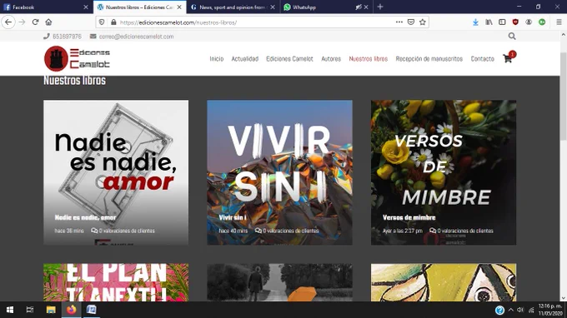Open the Versos de mimbre cover image

click(x=444, y=172)
